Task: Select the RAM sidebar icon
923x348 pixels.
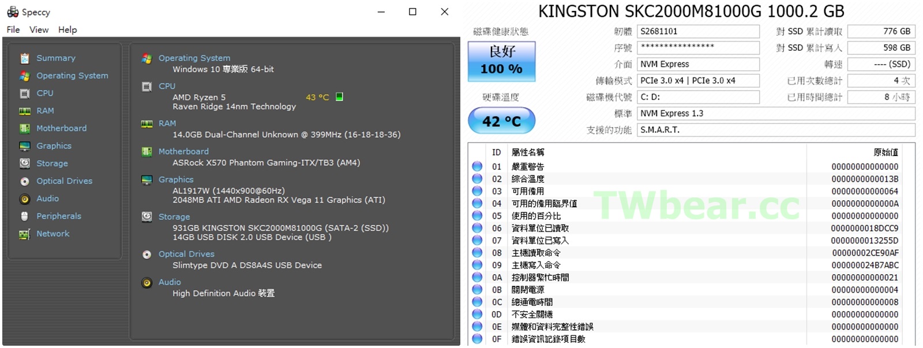Action: 24,111
